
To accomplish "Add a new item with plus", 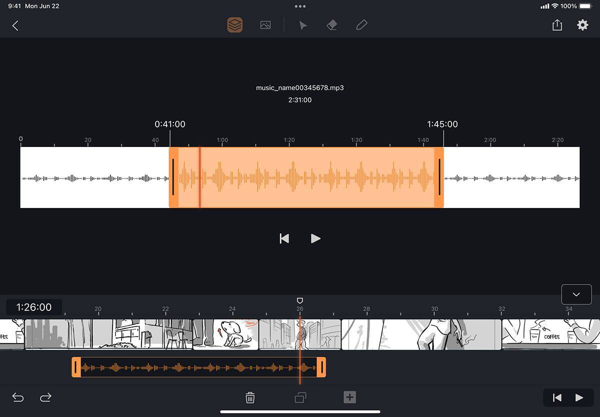I will tap(349, 397).
